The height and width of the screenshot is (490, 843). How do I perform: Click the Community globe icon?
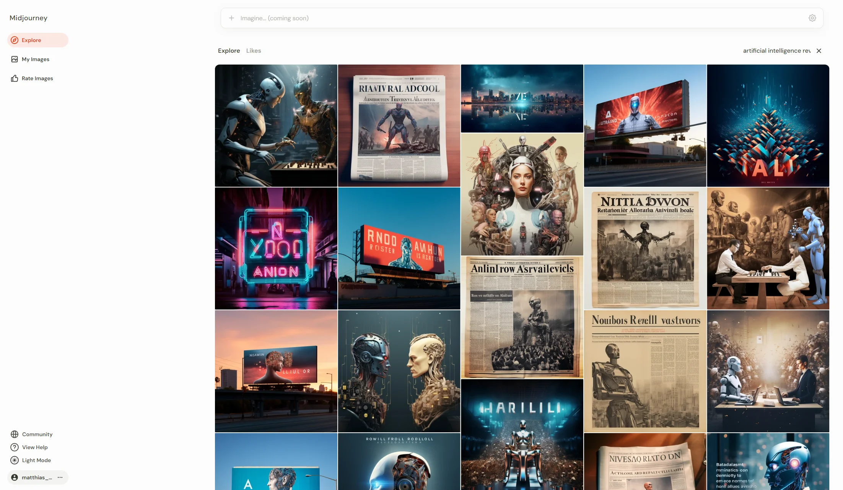pos(15,434)
